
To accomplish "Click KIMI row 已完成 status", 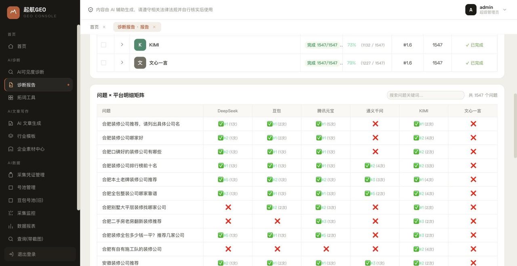I will coord(474,45).
